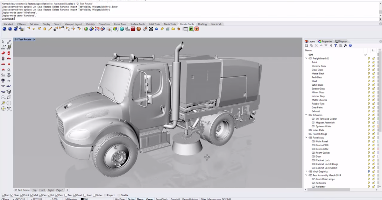Toggle Grid Snap in the status bar

click(119, 199)
